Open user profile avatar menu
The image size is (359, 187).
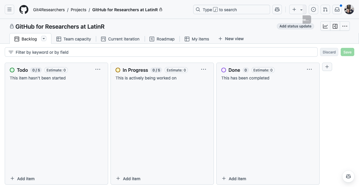349,9
